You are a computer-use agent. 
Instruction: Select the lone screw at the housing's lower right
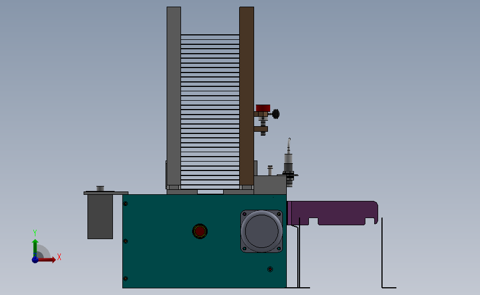[x=270, y=270]
